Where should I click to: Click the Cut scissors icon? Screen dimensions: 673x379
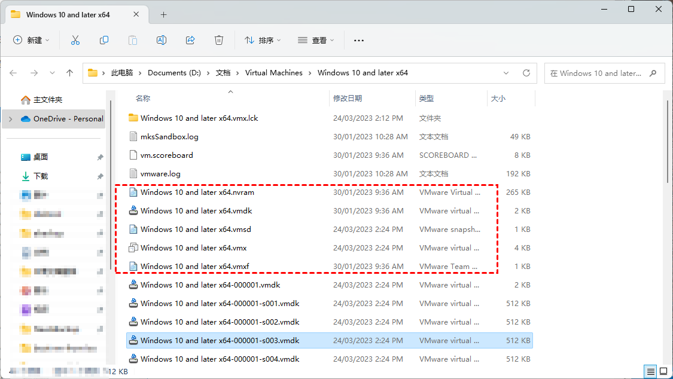coord(75,40)
